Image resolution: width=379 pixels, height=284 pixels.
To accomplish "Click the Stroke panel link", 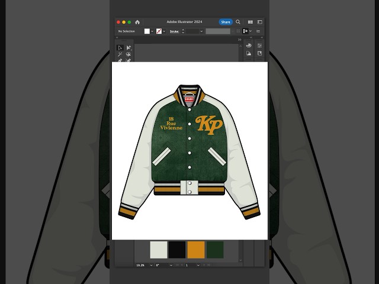I will pos(174,31).
